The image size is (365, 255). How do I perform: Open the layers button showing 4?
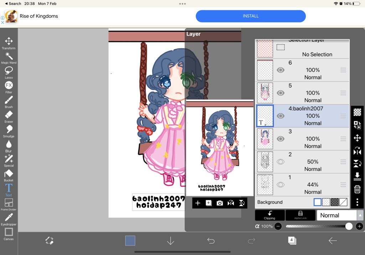point(292,240)
